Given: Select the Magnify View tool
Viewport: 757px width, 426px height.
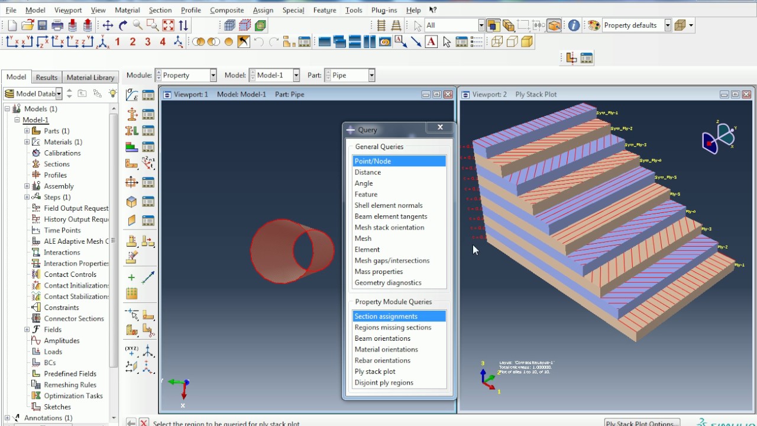Looking at the screenshot, I should click(x=138, y=25).
